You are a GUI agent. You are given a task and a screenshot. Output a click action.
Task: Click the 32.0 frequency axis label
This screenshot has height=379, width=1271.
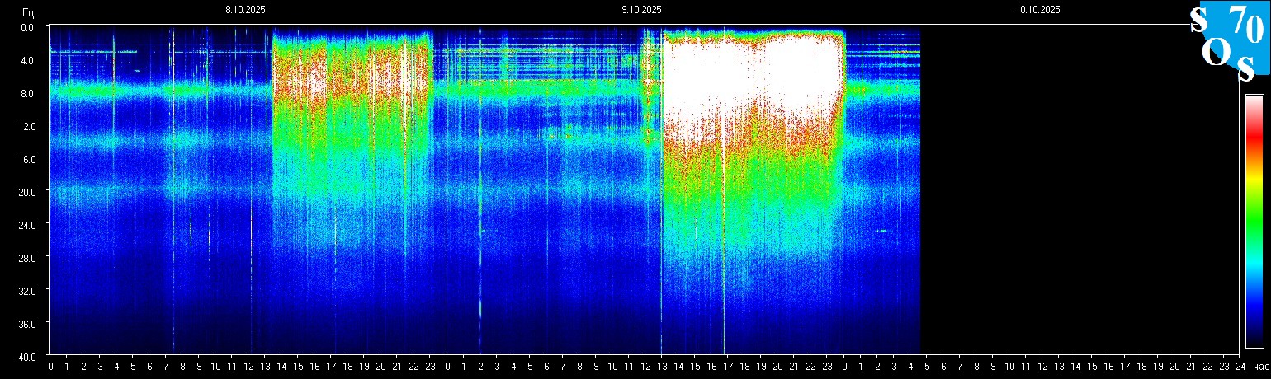pos(27,291)
